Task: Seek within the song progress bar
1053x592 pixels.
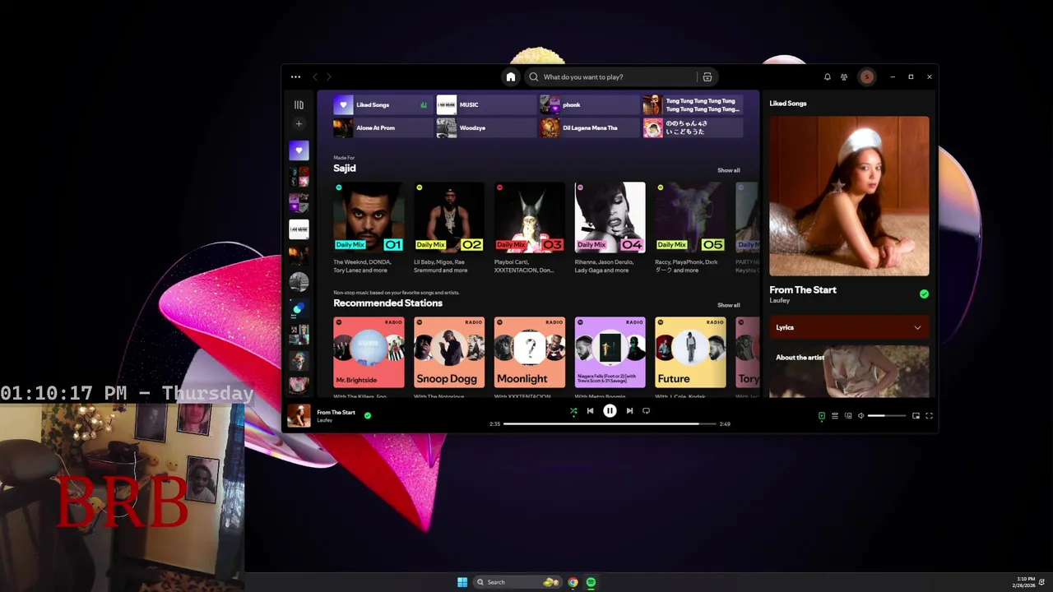Action: coord(610,424)
